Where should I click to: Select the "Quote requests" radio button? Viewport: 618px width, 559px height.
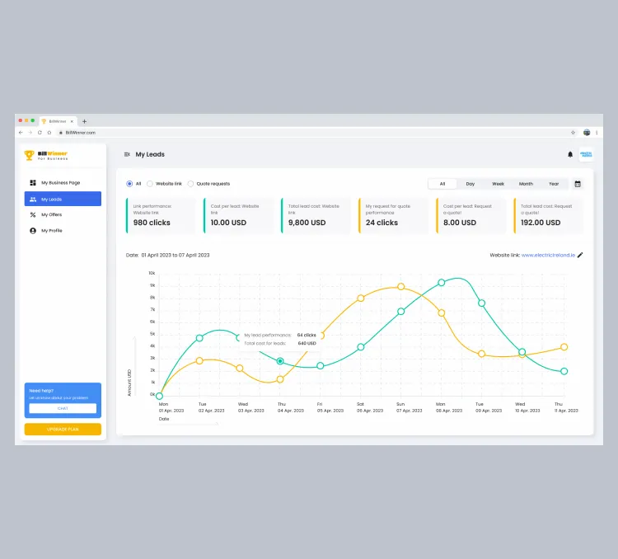point(191,184)
